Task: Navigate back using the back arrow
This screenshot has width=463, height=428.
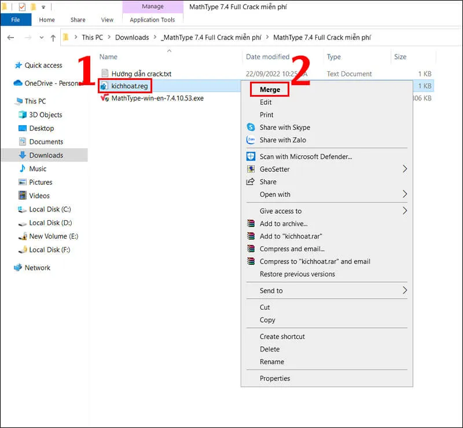Action: (x=10, y=36)
